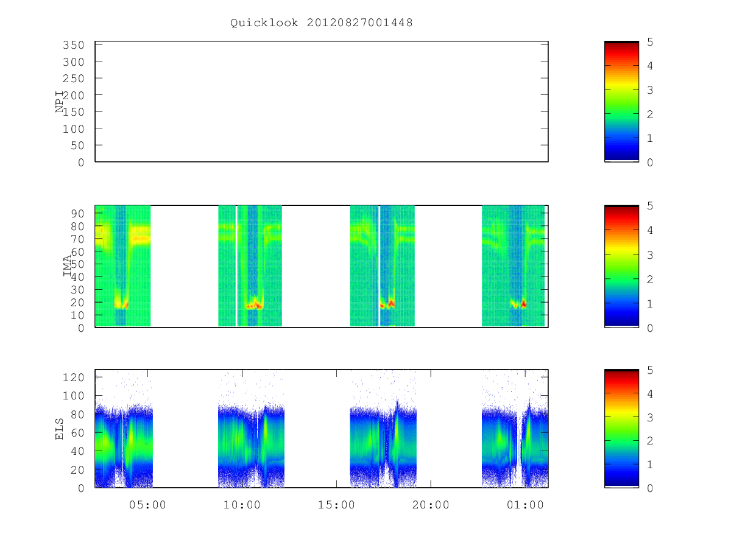Click the 90 tick on the IMA axis
The height and width of the screenshot is (548, 731).
coord(77,213)
